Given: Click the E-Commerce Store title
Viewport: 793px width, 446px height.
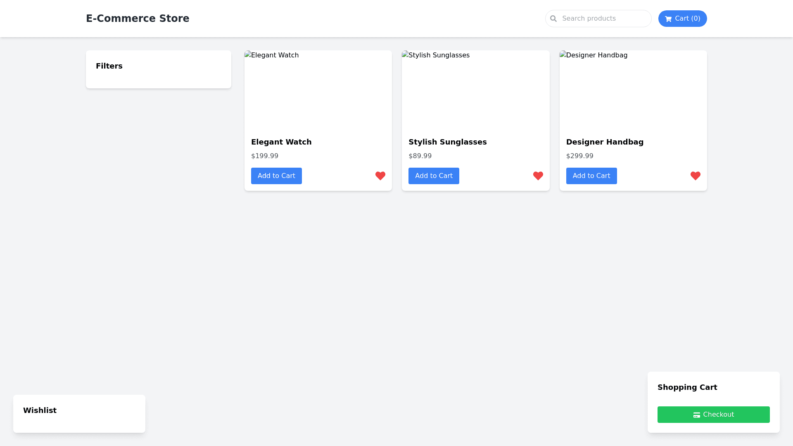Looking at the screenshot, I should pyautogui.click(x=138, y=19).
